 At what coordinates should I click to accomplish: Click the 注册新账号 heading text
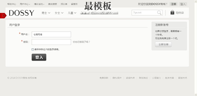(162, 25)
